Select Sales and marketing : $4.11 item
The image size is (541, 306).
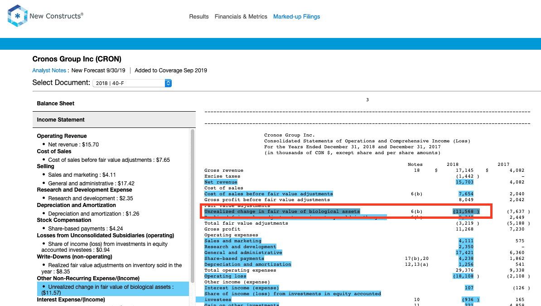coord(82,175)
